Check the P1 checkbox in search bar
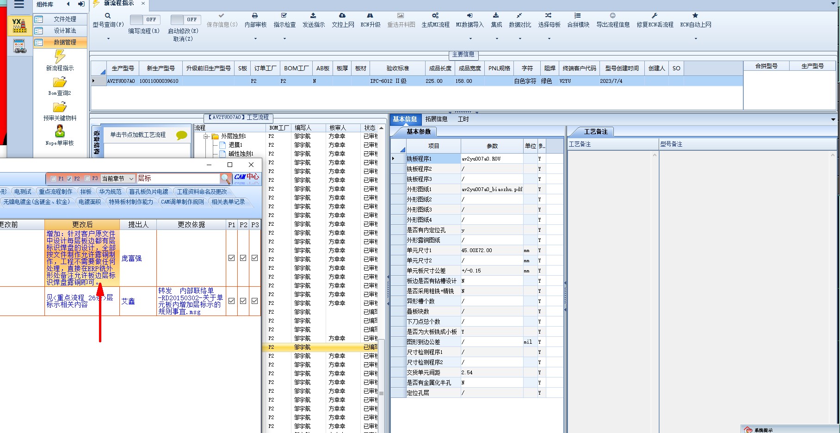 tap(53, 179)
